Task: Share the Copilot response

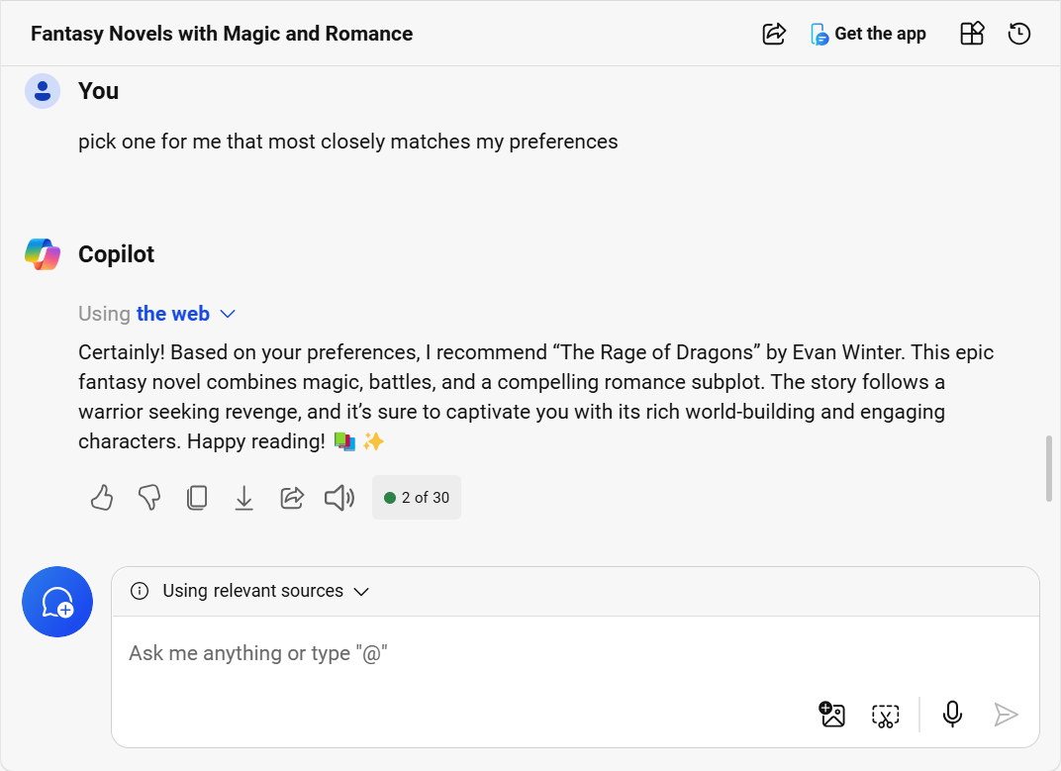Action: [292, 498]
